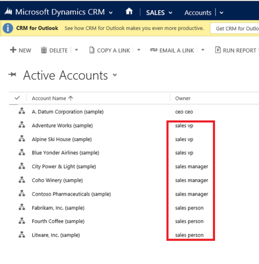Click 'sales manager' owner of City Power & Light

[x=192, y=167]
